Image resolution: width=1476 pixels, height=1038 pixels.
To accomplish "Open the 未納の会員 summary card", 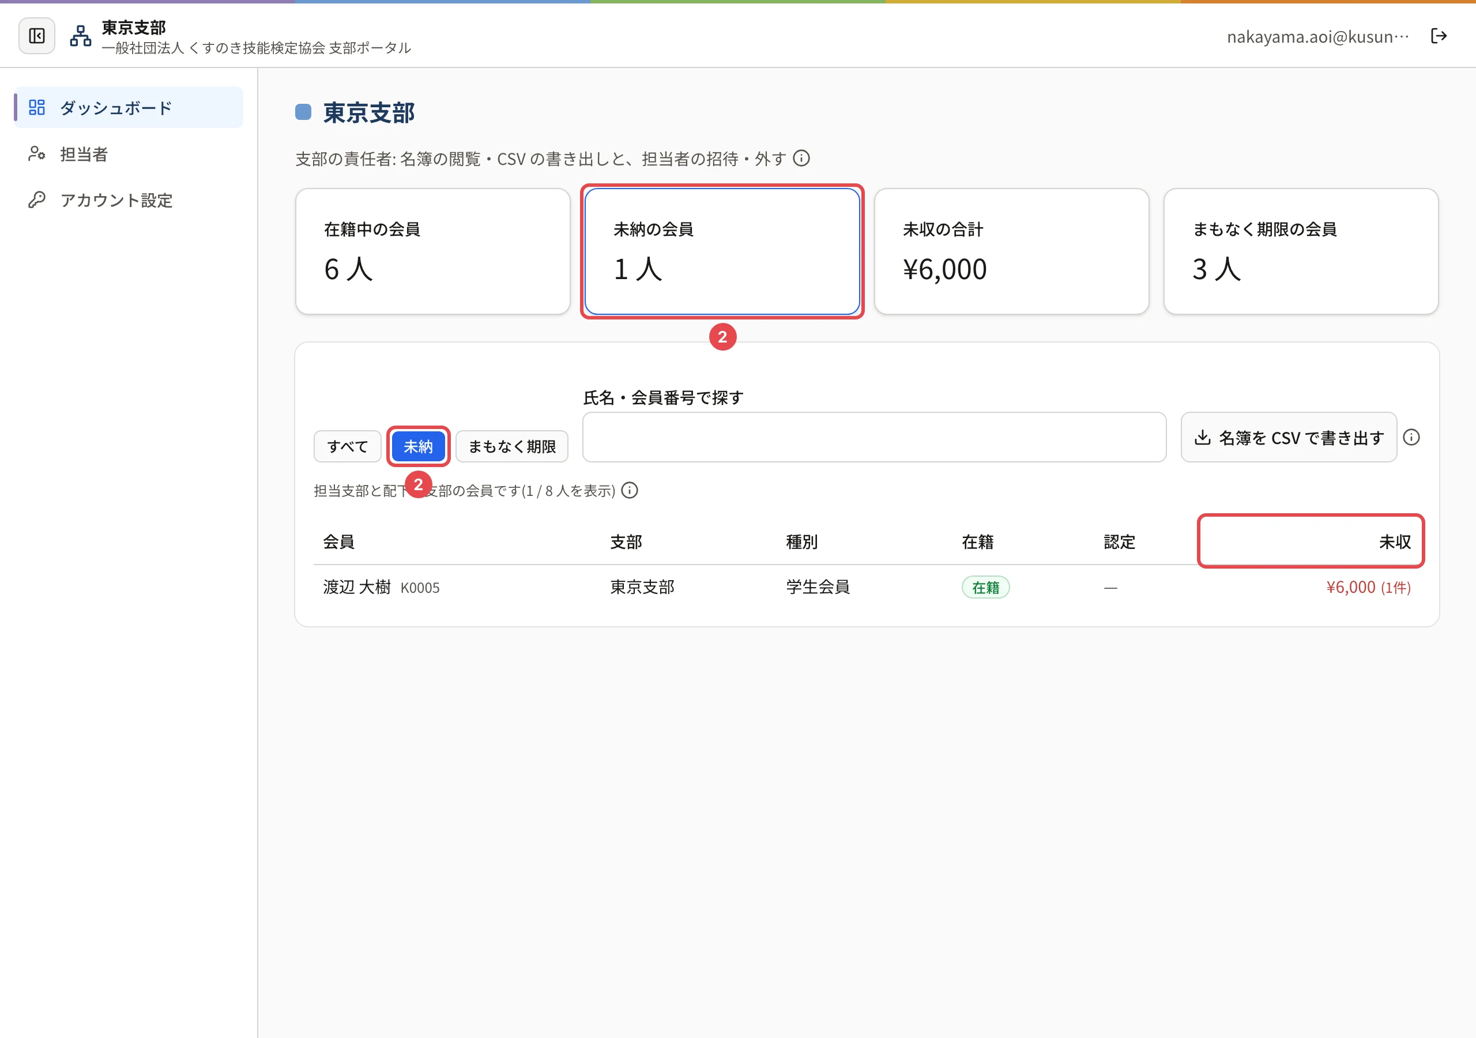I will point(722,251).
